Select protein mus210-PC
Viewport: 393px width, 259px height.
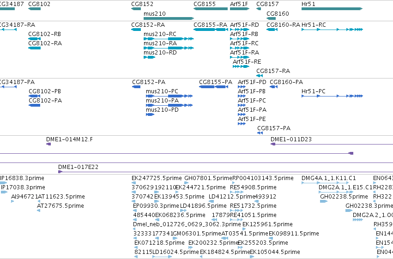(162, 91)
